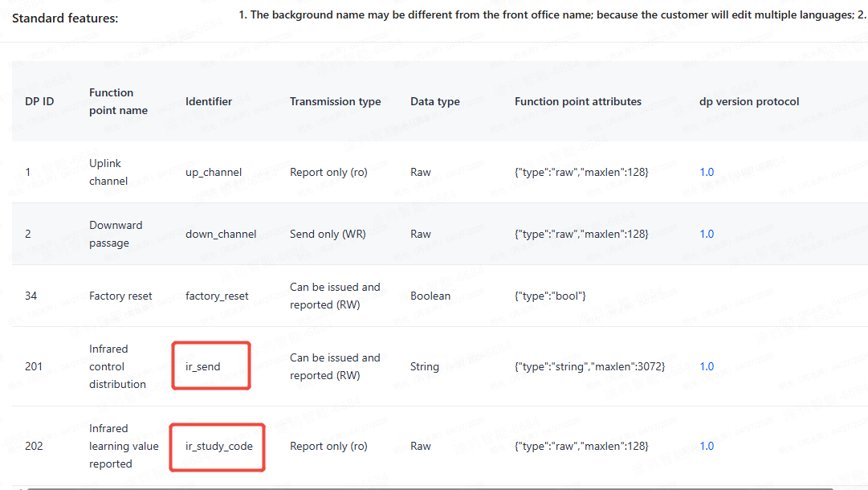Select the Identifier column header
The image size is (868, 490).
click(x=209, y=101)
